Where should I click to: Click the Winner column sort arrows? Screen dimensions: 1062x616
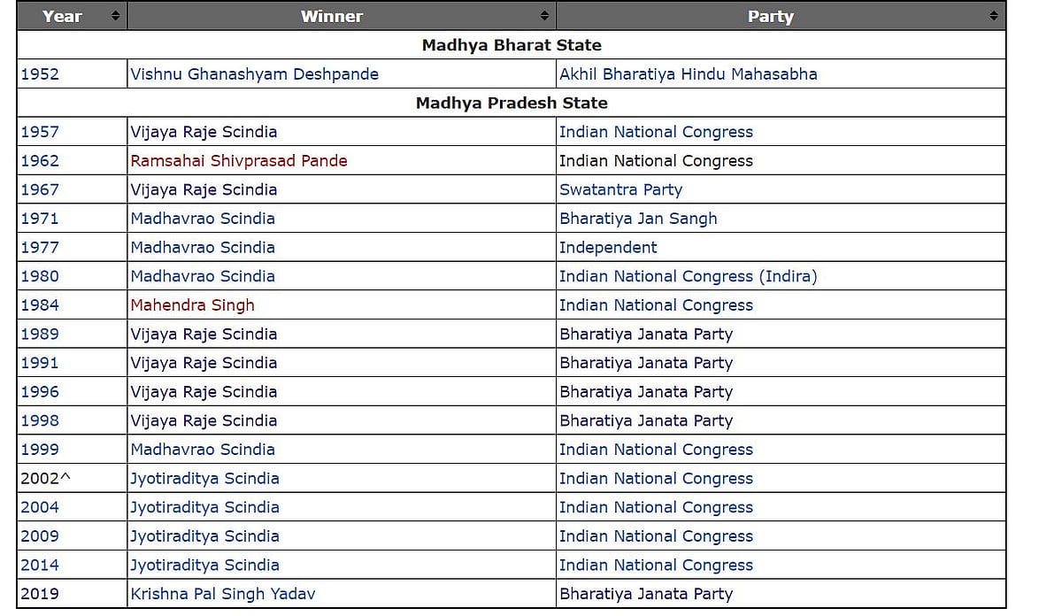click(544, 16)
